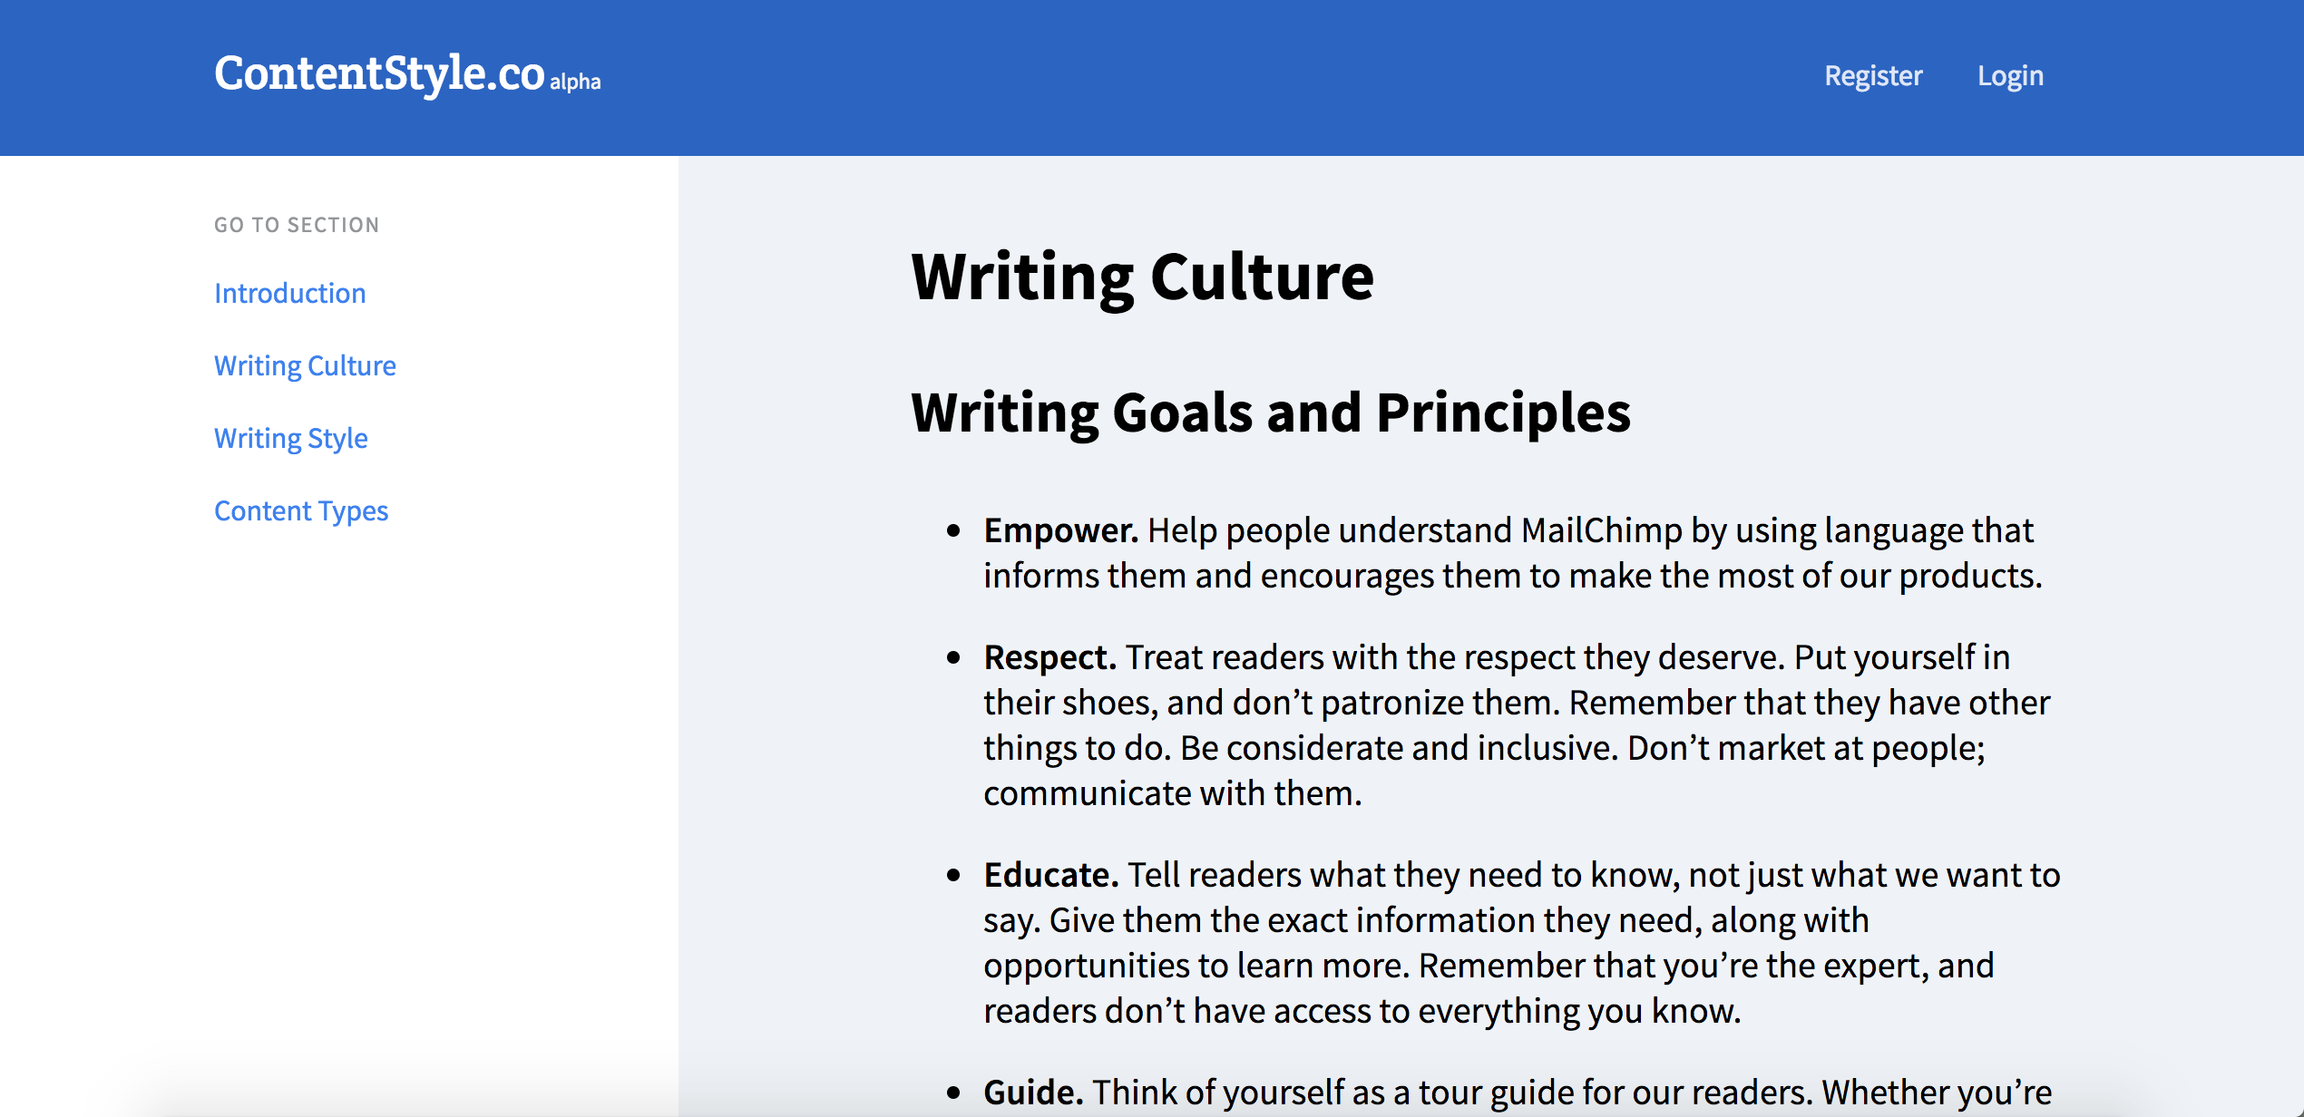Click the bullet dot before Educate
This screenshot has width=2304, height=1117.
(x=952, y=876)
